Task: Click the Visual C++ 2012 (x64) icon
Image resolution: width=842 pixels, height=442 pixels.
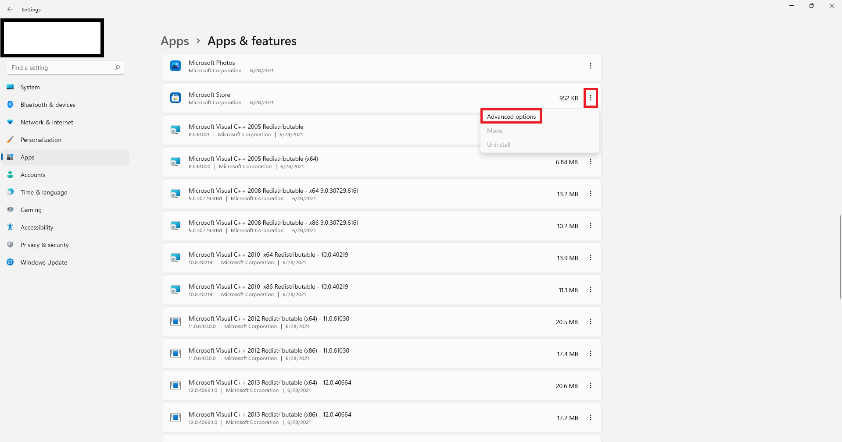Action: [x=176, y=322]
